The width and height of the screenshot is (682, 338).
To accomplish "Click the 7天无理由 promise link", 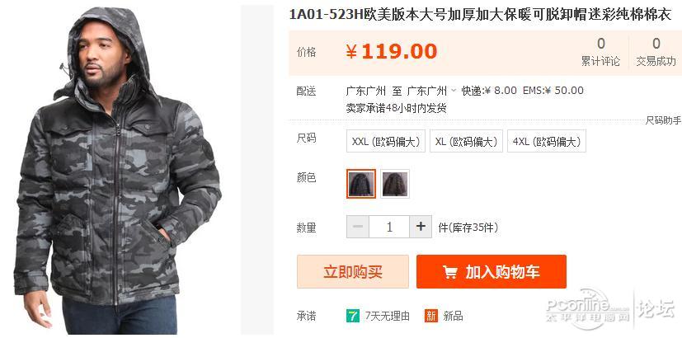I will [387, 317].
